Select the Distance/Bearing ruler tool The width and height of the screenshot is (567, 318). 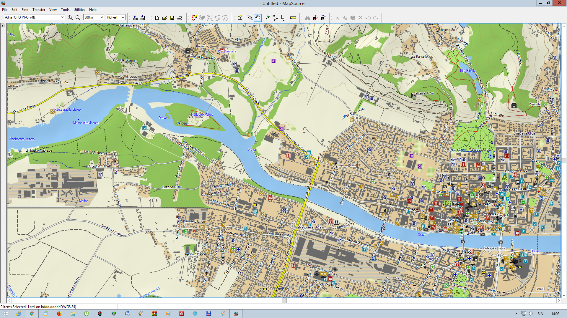tap(293, 18)
